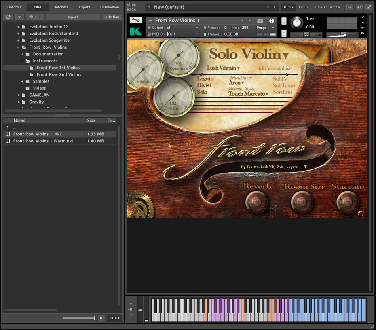The width and height of the screenshot is (376, 330).
Task: Open the Arco articulation dropdown
Action: pos(236,83)
